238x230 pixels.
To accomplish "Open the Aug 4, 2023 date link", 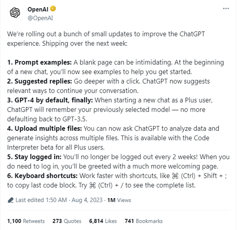I will (87, 200).
